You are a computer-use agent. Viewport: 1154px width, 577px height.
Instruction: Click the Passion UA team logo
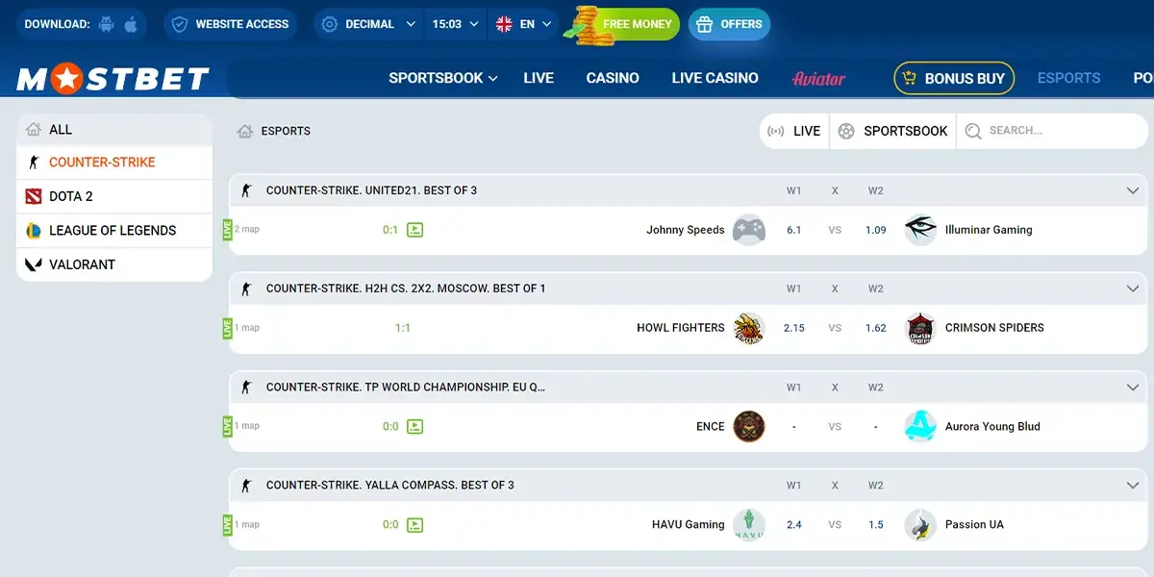(920, 525)
